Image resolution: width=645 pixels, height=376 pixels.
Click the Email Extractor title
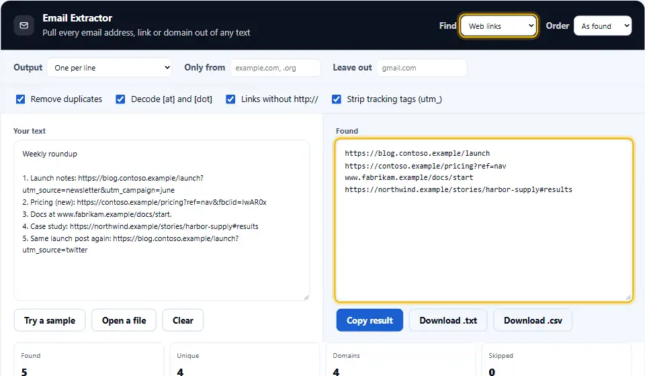77,18
